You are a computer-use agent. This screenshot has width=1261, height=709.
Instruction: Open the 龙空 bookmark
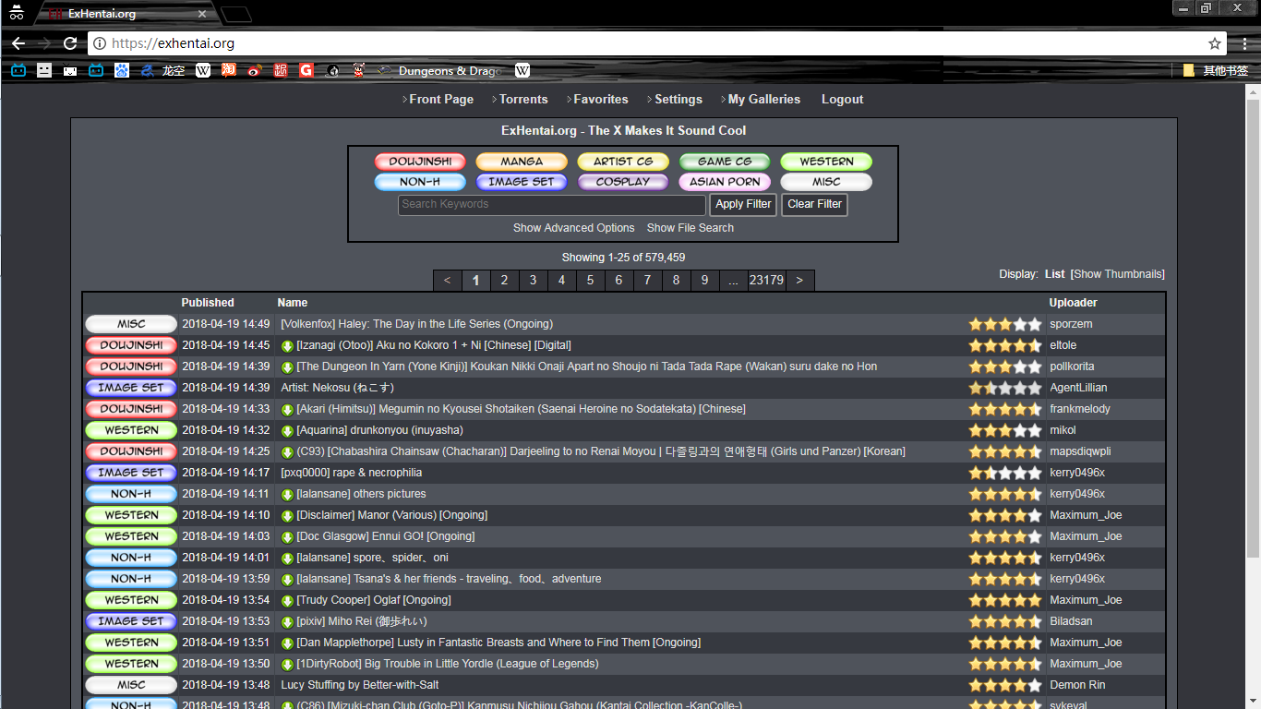pyautogui.click(x=163, y=70)
